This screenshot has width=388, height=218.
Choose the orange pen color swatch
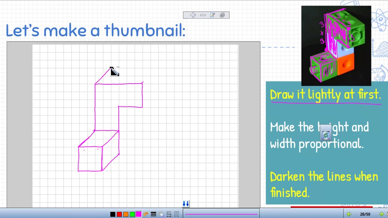[x=126, y=214]
